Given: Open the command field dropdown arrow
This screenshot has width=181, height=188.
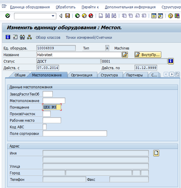Looking at the screenshot, I should click(53, 16).
